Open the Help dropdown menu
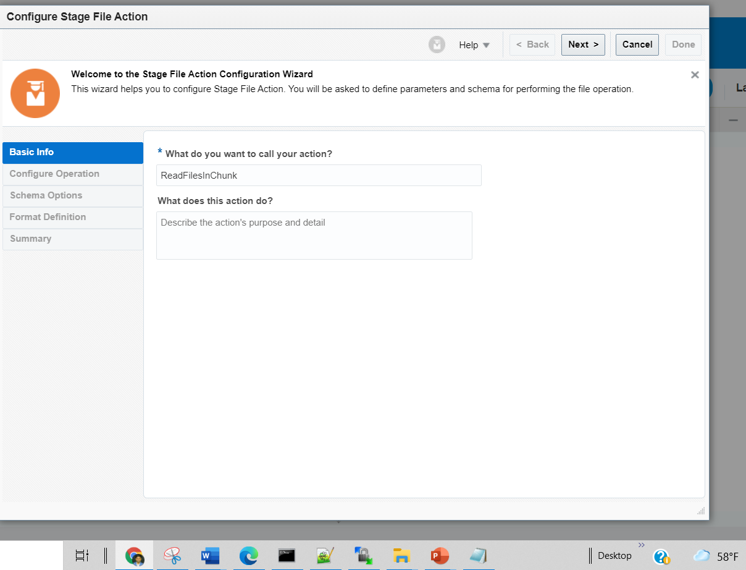Screen dimensions: 746x570 [474, 45]
